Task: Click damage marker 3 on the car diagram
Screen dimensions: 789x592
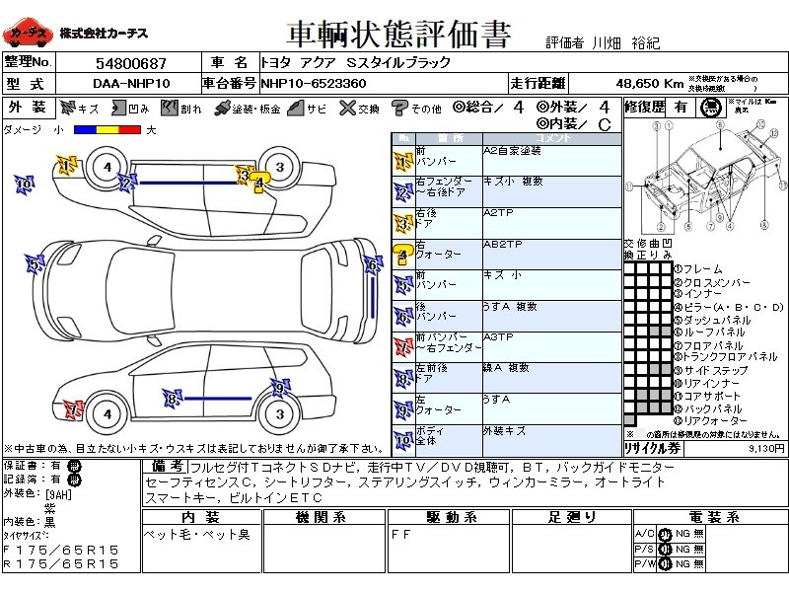Action: (244, 176)
